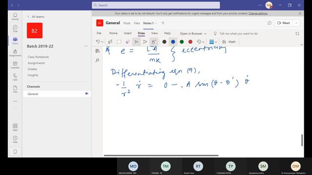Screen dimensions: 312x175
Task: Pick the black ink color
Action: point(164,42)
